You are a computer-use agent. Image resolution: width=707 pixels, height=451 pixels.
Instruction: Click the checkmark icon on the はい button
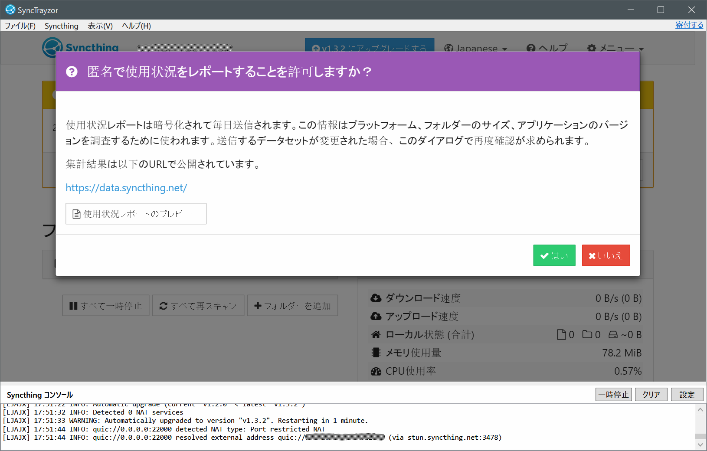click(x=544, y=255)
